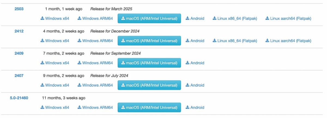Screen dimensions: 327x118
Task: Open the 2503 release version link
Action: [x=19, y=9]
